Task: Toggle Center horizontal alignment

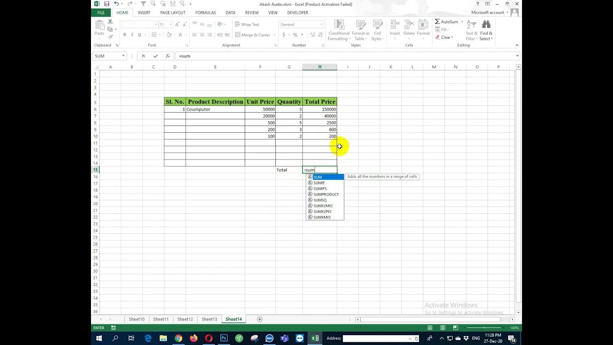Action: tap(202, 34)
